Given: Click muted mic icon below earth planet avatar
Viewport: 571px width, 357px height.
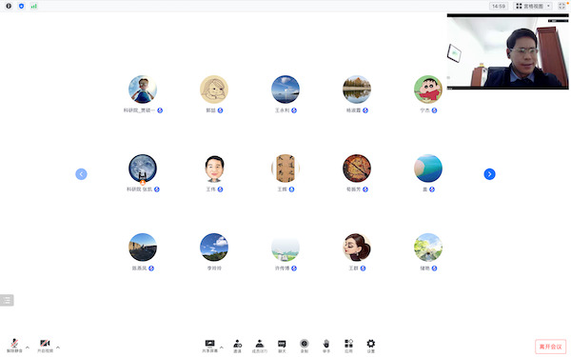Looking at the screenshot, I should (157, 189).
